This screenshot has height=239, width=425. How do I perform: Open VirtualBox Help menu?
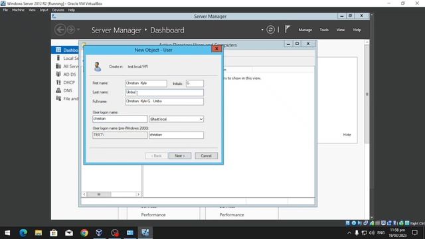pyautogui.click(x=71, y=10)
